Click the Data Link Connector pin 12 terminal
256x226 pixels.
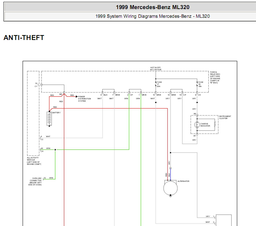coord(43,179)
